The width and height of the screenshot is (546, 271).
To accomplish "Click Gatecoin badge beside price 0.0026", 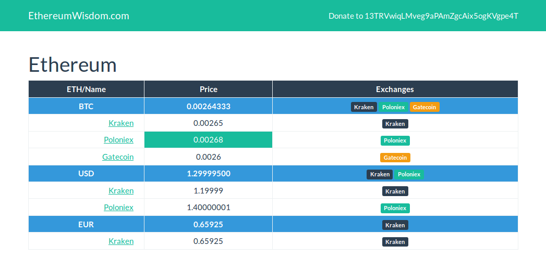I will point(395,158).
